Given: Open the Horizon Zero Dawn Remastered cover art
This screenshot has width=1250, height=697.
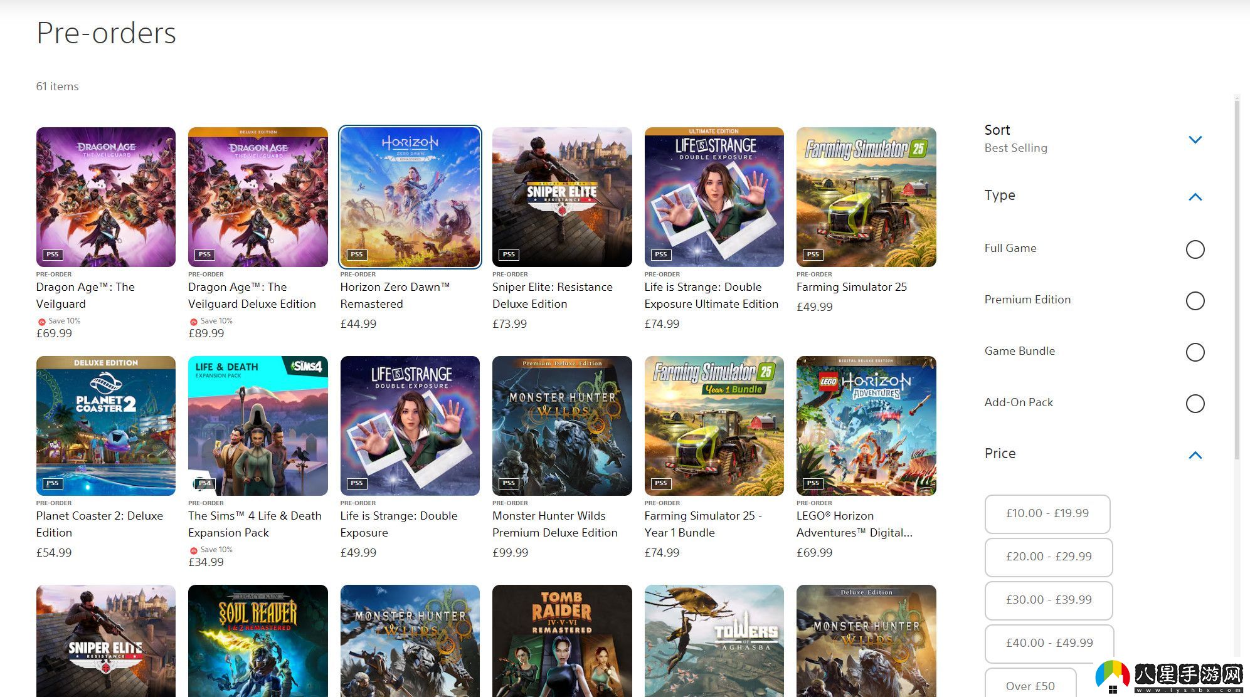Looking at the screenshot, I should [x=410, y=197].
